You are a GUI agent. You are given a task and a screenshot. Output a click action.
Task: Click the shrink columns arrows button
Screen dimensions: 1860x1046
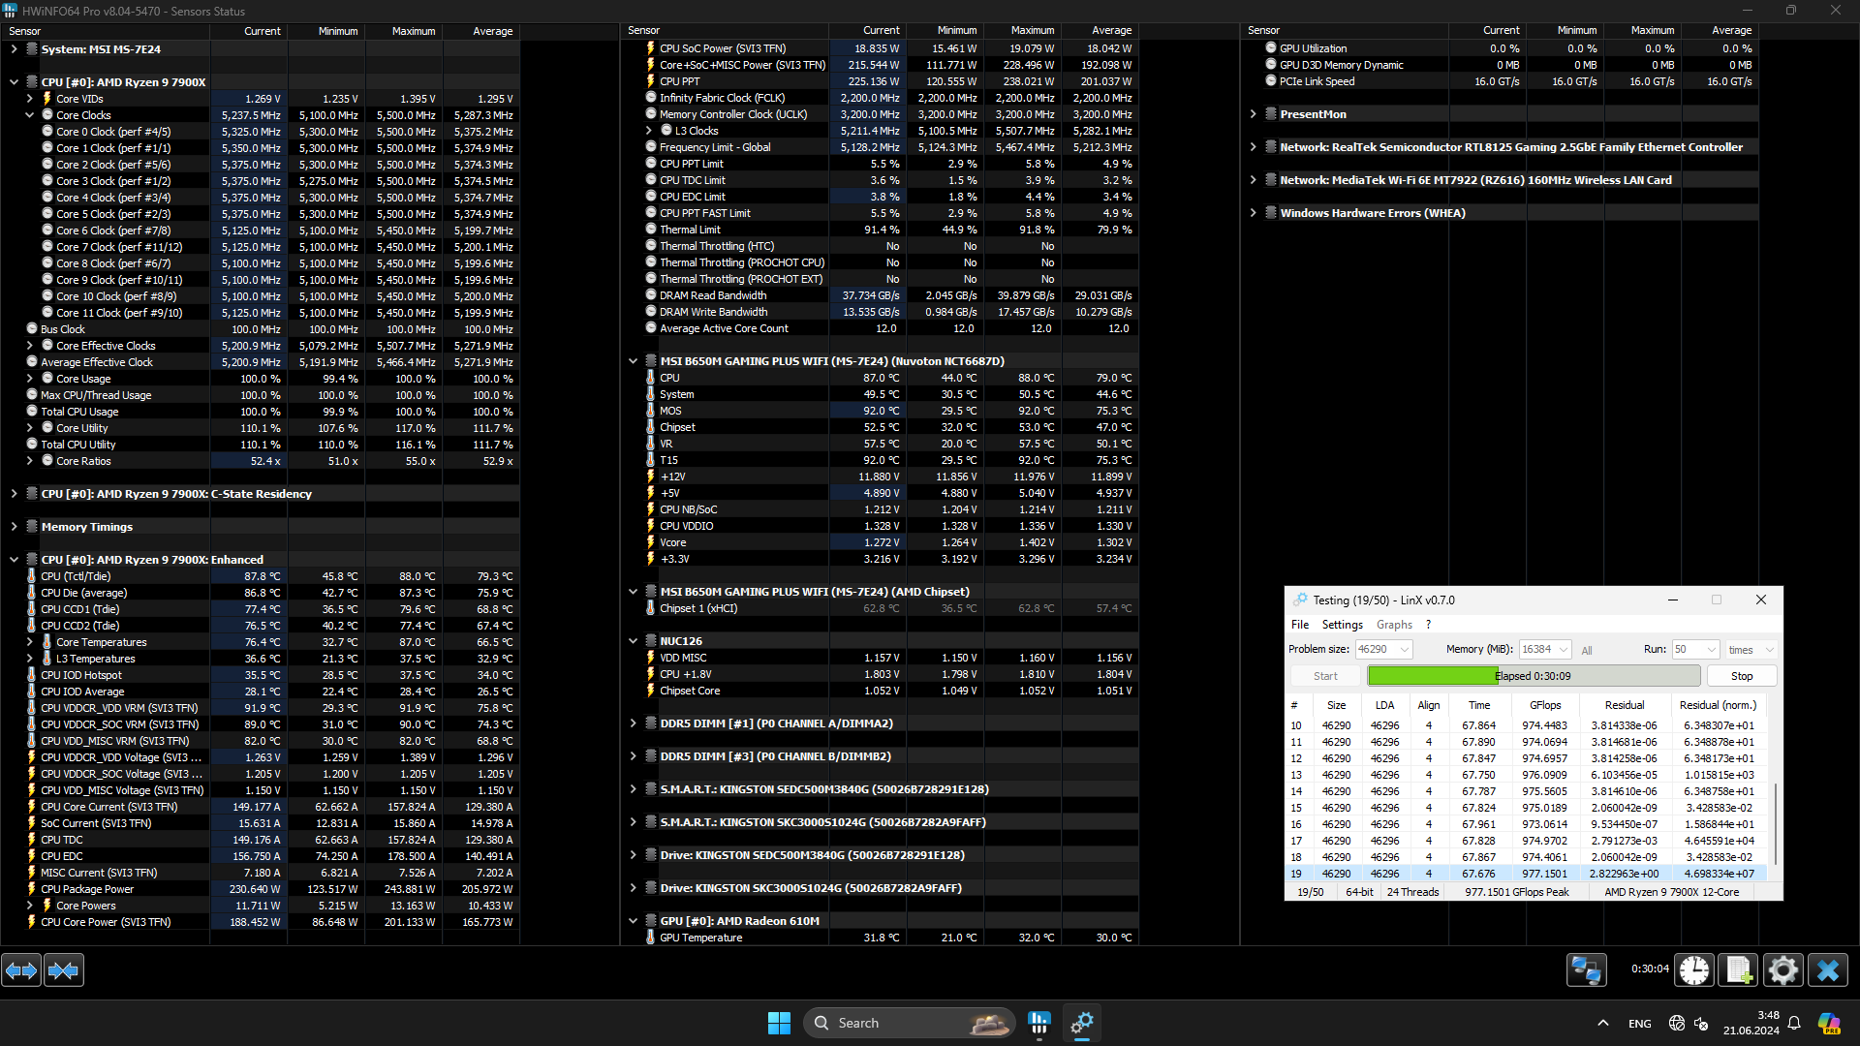pos(64,970)
